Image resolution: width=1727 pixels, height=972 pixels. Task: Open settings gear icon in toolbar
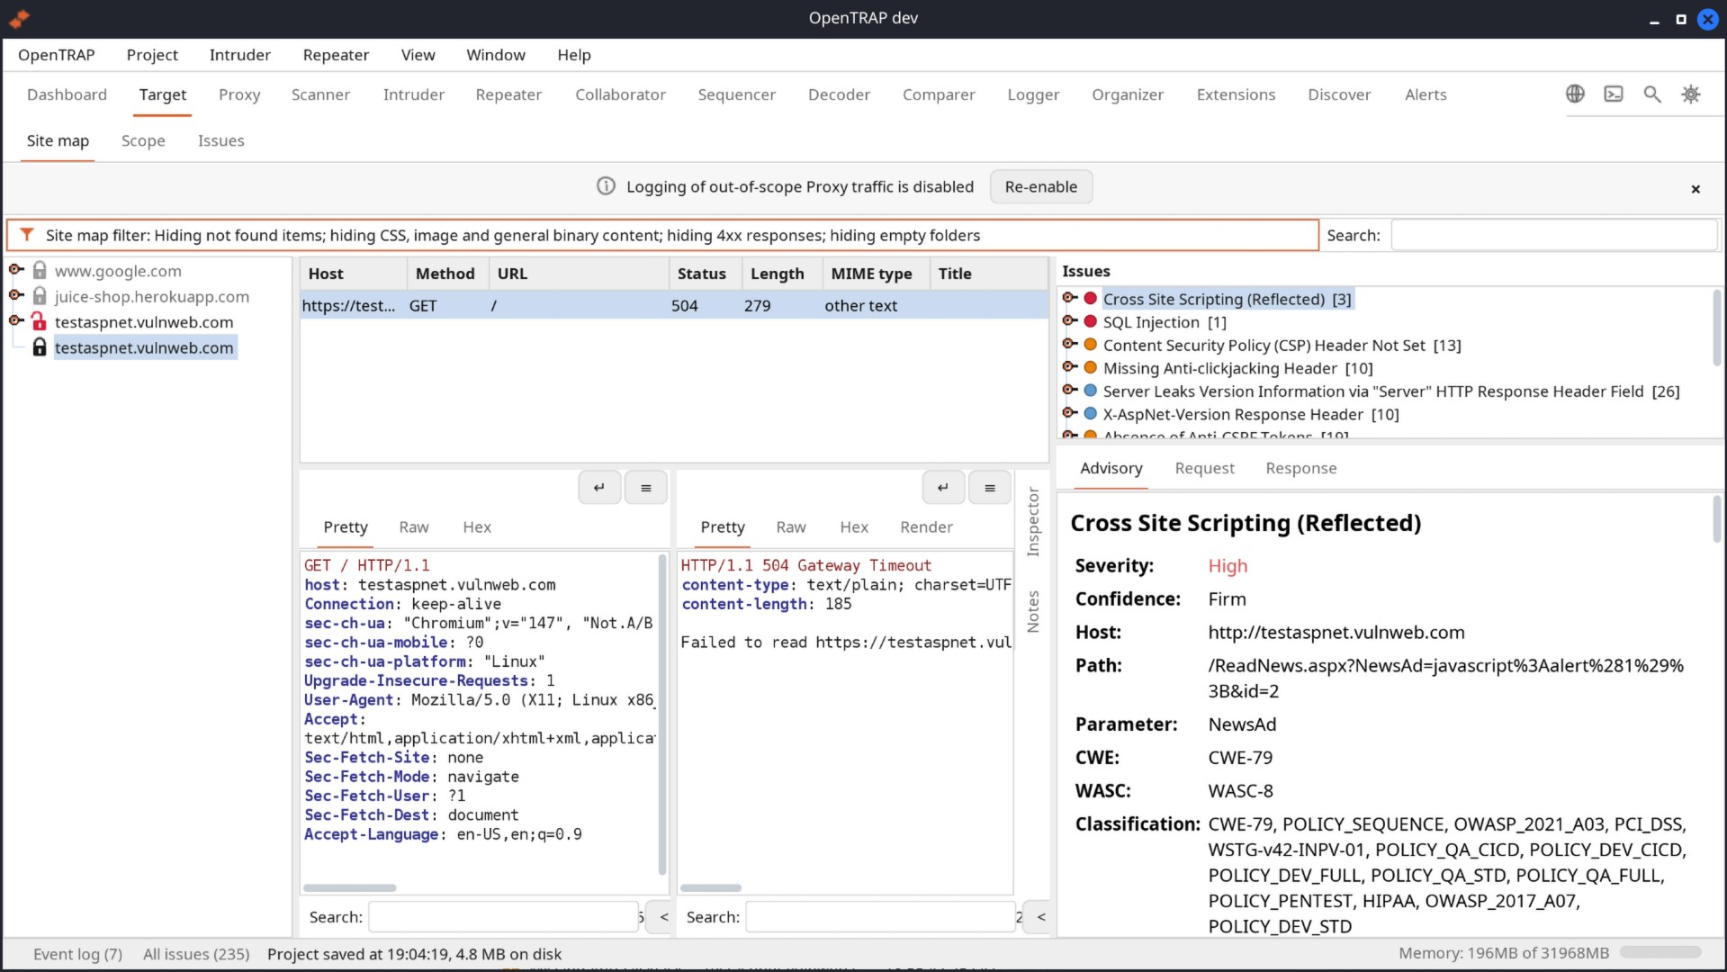point(1691,94)
